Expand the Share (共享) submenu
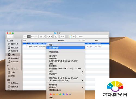Viewport: 136px width, 99px height. point(66,71)
